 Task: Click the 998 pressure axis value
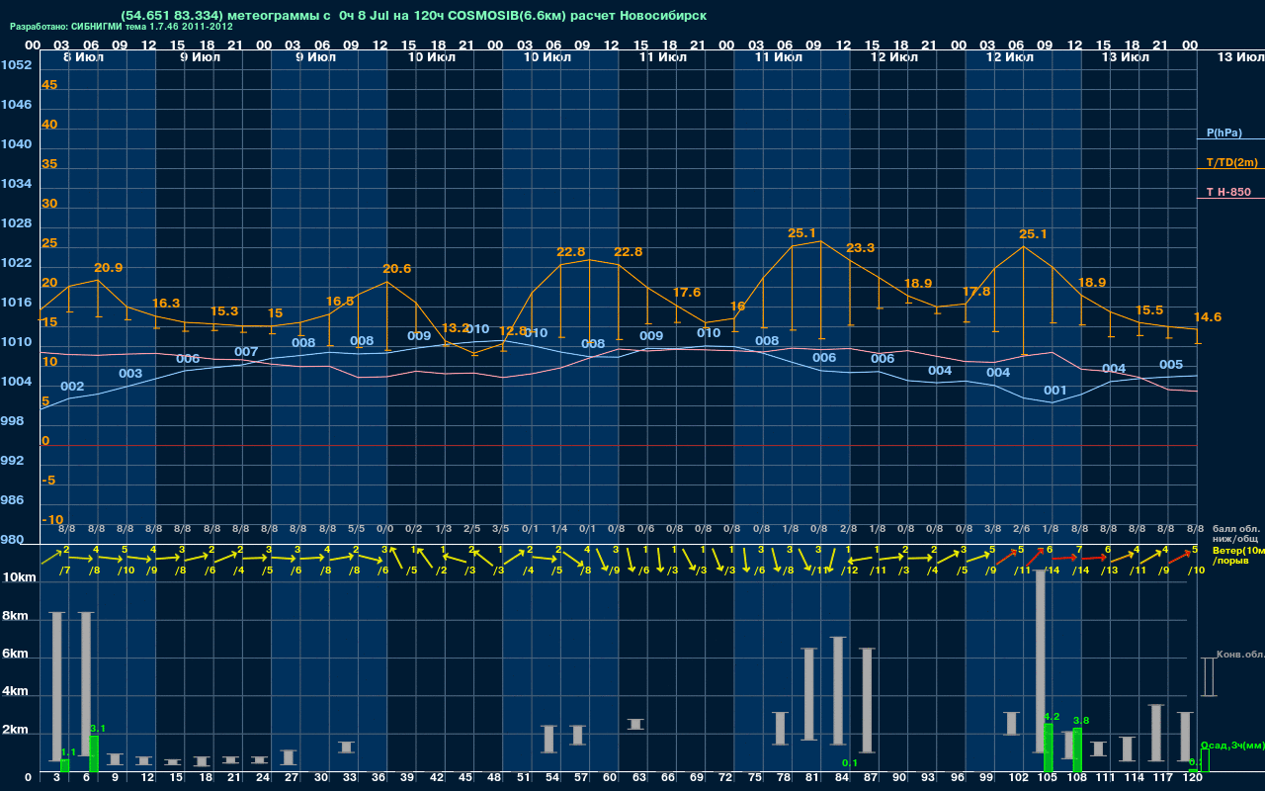[x=13, y=421]
